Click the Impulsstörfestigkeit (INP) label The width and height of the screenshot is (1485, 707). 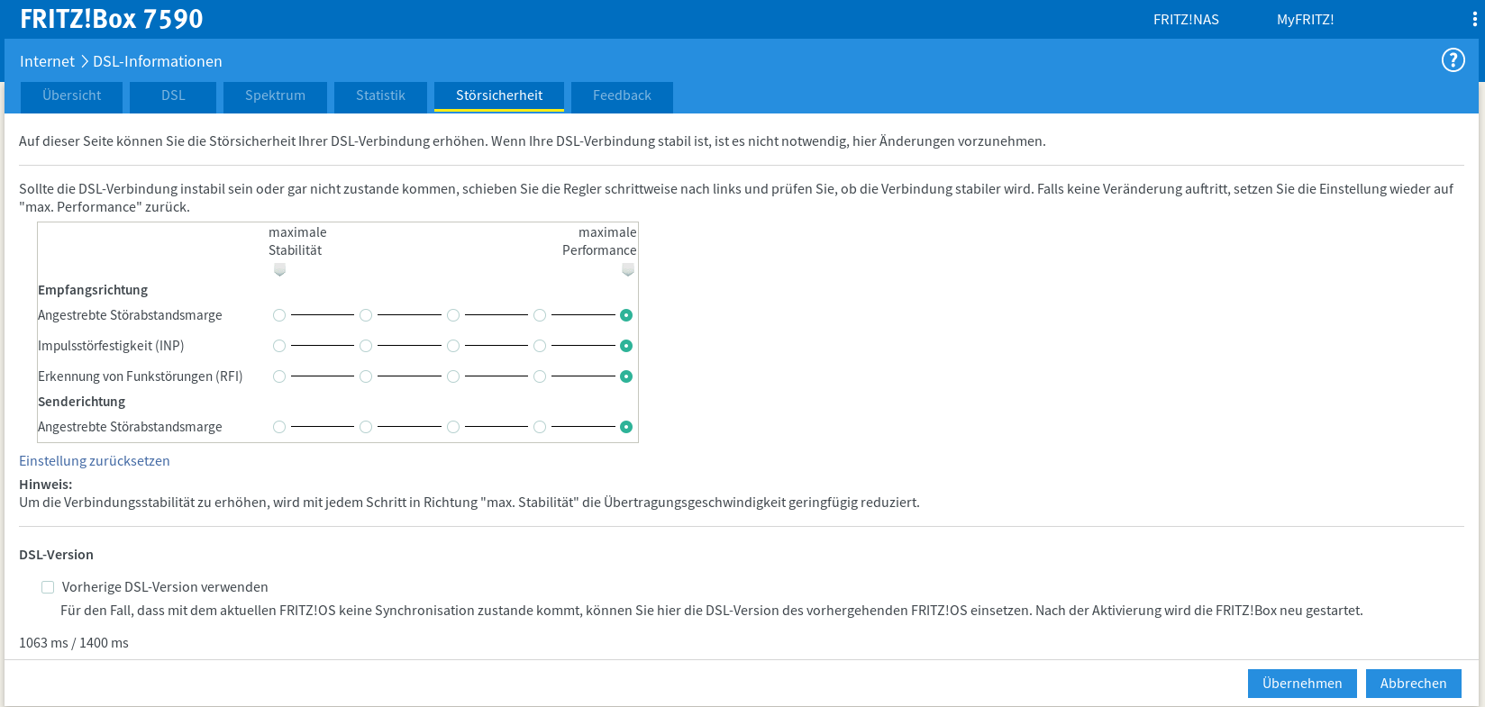tap(111, 346)
